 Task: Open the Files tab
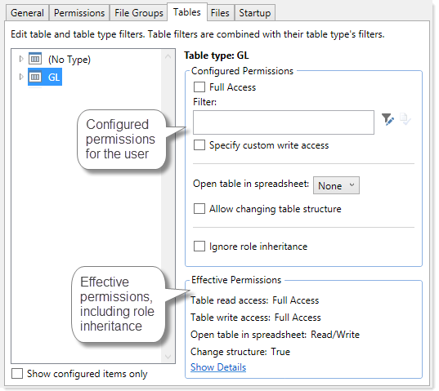click(x=220, y=13)
